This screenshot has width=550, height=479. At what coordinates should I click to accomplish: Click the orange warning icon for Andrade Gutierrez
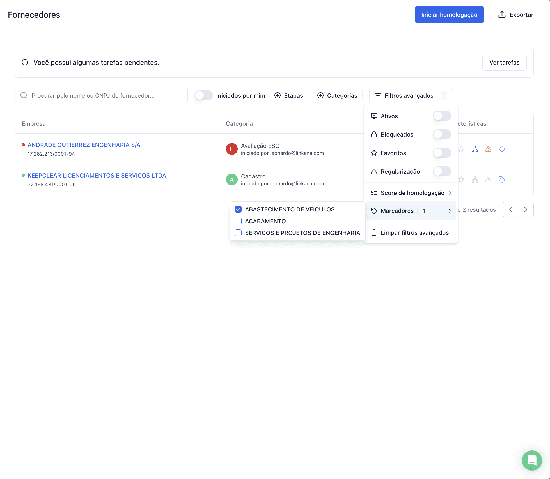click(488, 149)
